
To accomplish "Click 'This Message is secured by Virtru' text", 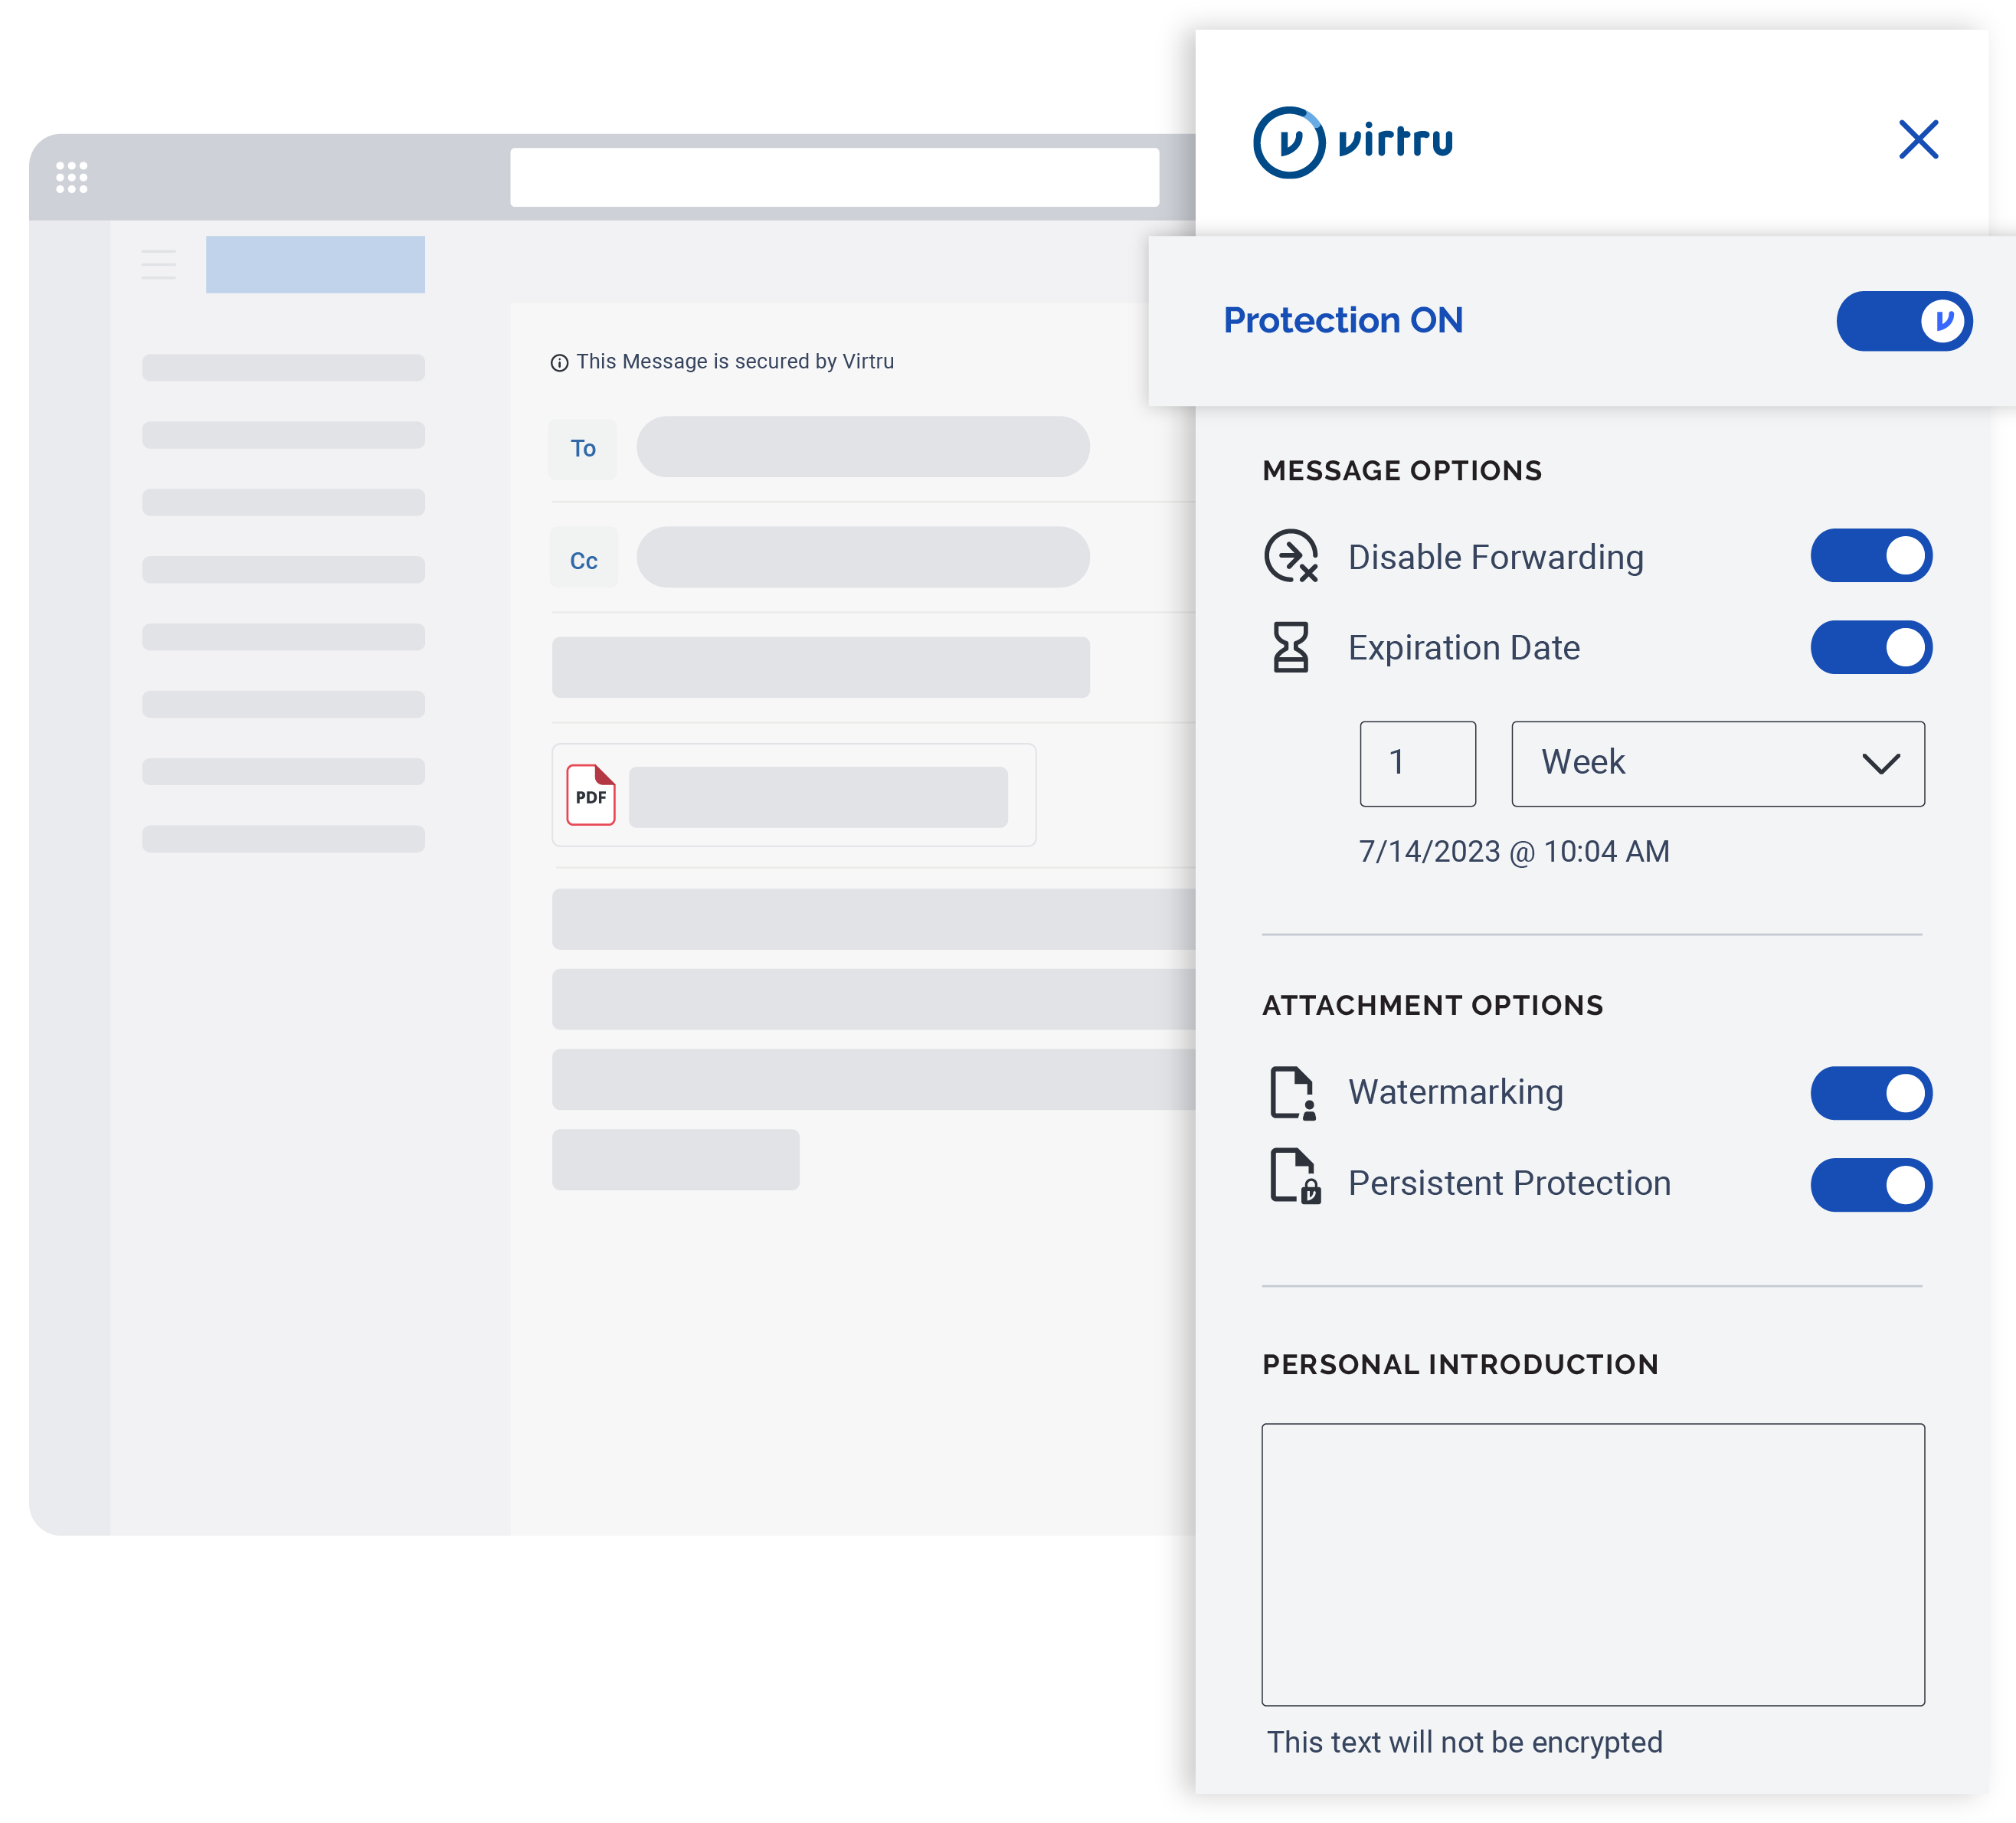I will [x=735, y=362].
